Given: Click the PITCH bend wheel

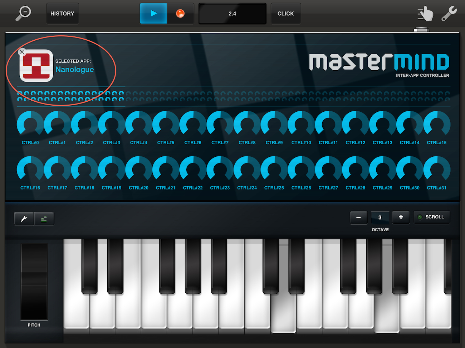Looking at the screenshot, I should point(34,282).
